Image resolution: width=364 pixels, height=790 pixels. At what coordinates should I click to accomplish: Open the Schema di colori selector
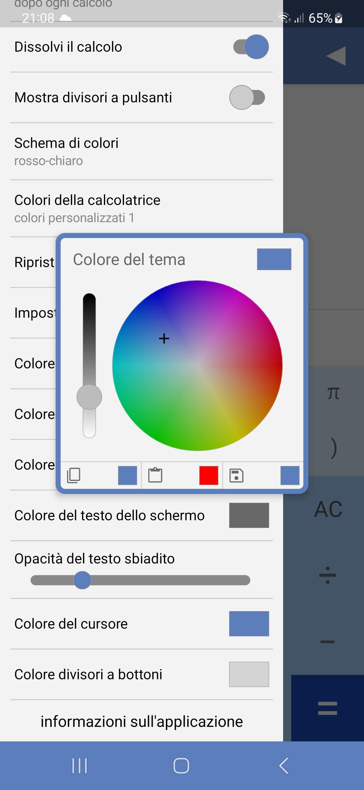click(x=142, y=151)
